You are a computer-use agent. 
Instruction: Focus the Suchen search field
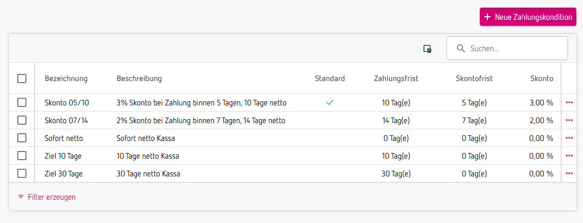[513, 49]
